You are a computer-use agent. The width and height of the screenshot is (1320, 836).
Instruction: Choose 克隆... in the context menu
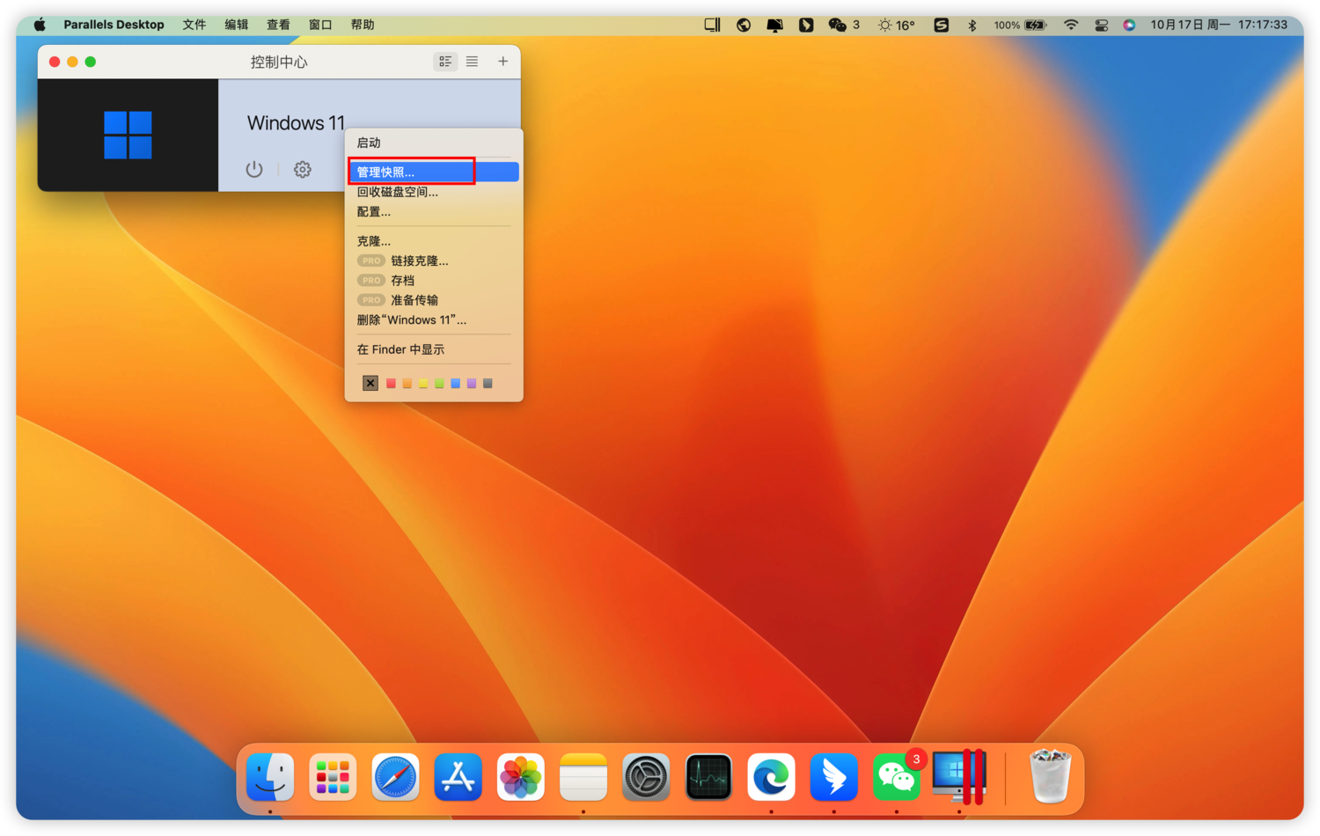pos(434,241)
